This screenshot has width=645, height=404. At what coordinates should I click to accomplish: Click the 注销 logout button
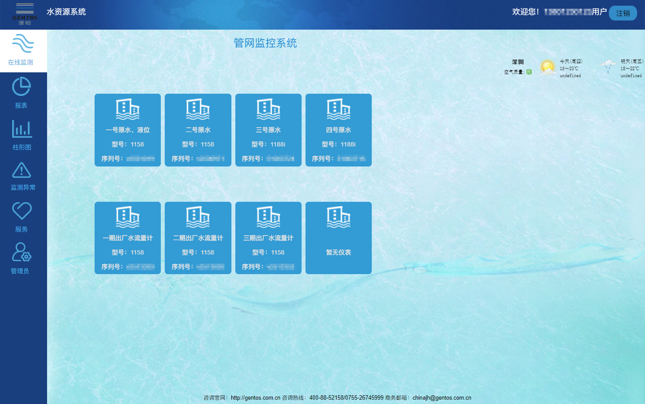coord(623,13)
